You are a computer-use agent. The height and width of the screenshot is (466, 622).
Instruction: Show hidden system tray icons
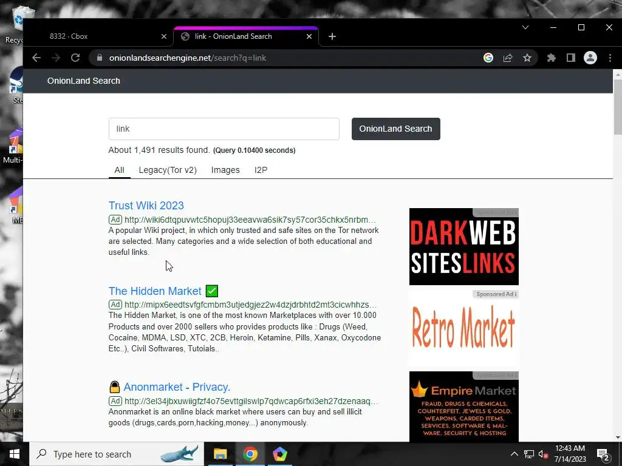pyautogui.click(x=514, y=454)
